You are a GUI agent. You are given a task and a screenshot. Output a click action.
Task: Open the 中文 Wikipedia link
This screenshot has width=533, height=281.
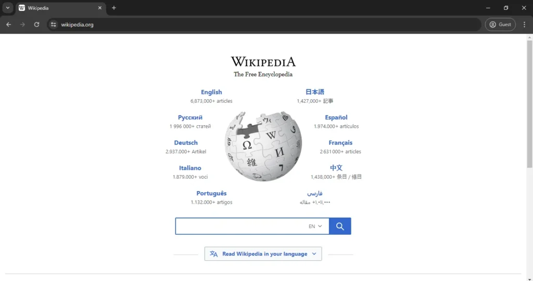click(336, 168)
